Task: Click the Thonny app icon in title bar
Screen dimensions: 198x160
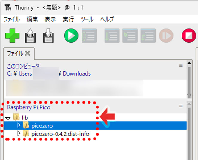Action: pyautogui.click(x=8, y=7)
